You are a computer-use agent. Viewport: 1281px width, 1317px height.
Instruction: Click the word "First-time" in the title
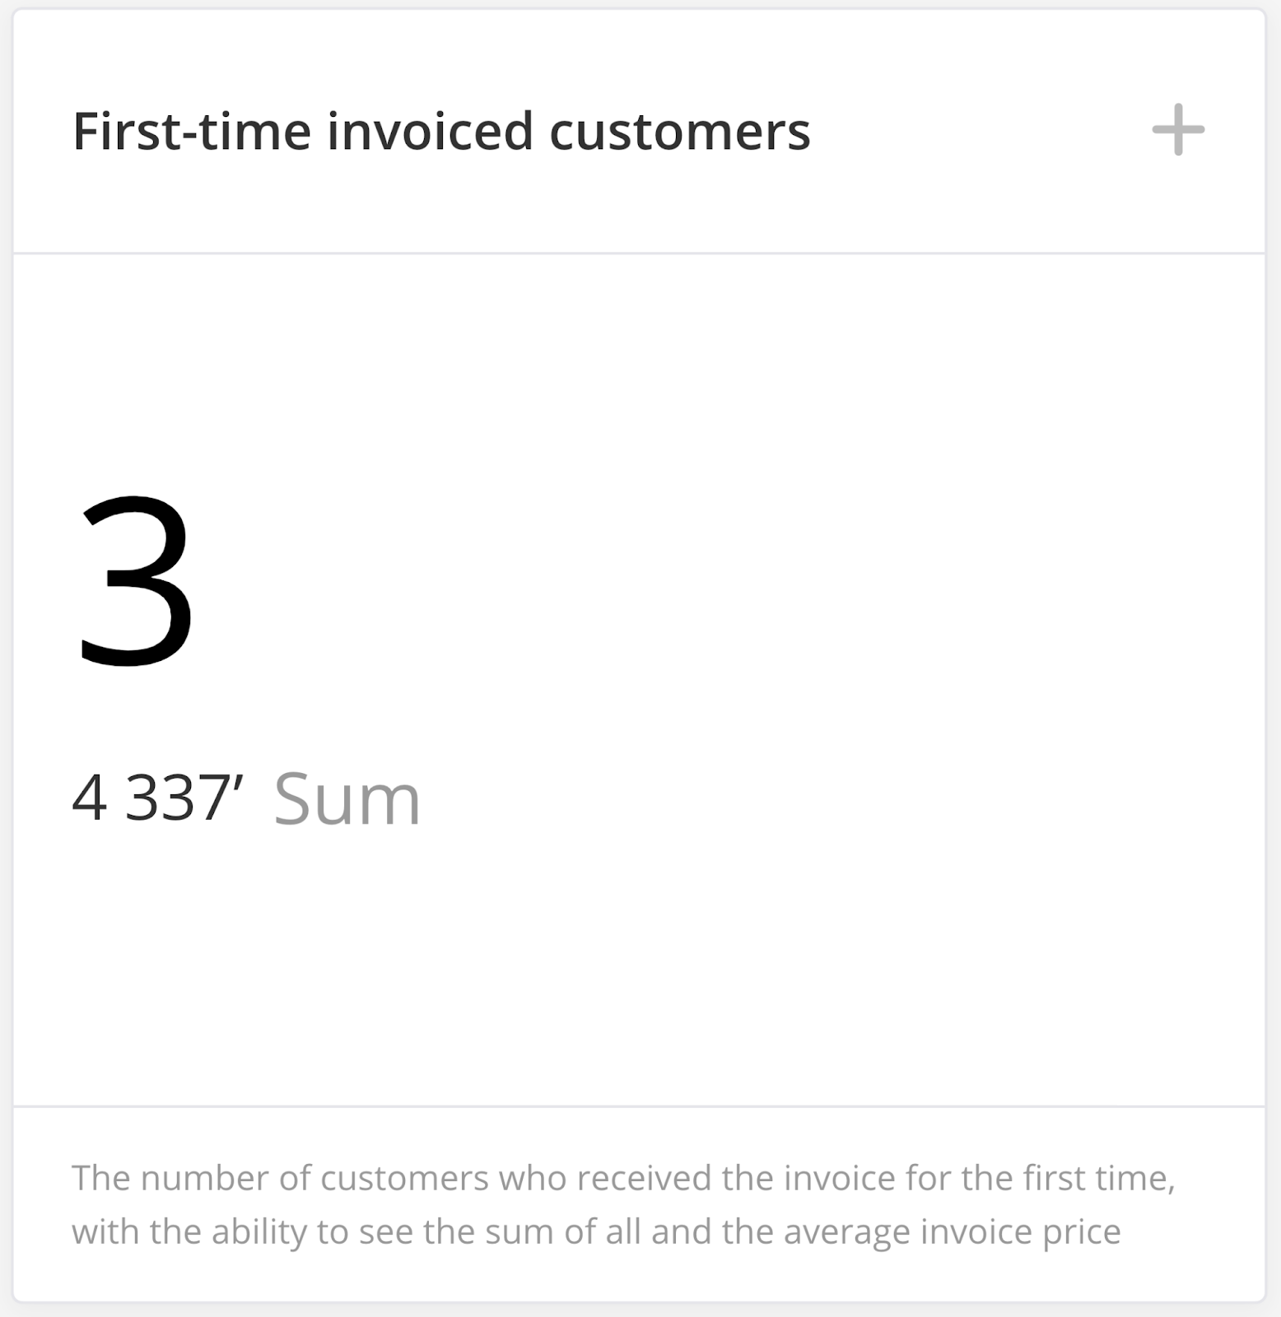pos(192,132)
